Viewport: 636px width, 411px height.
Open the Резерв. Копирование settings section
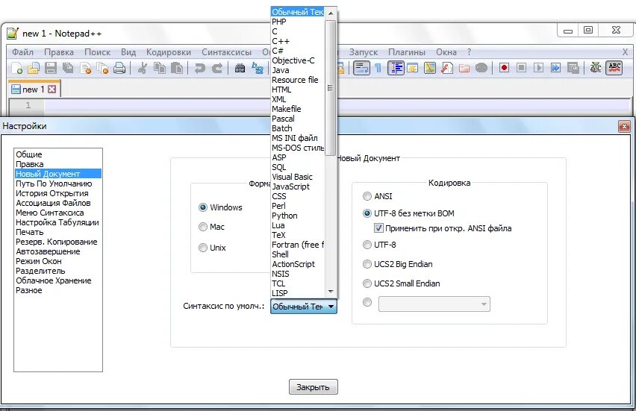coord(57,242)
